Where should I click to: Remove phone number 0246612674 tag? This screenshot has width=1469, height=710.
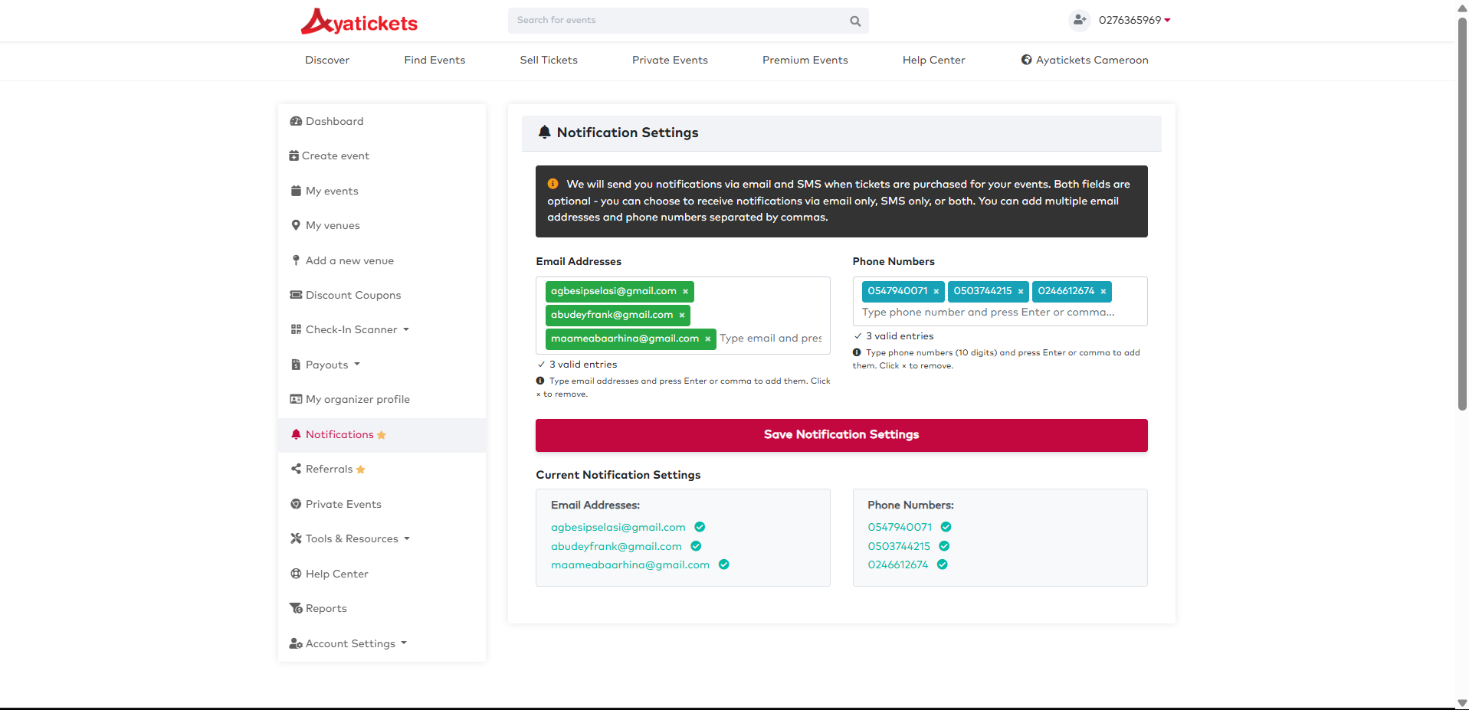[x=1103, y=292]
